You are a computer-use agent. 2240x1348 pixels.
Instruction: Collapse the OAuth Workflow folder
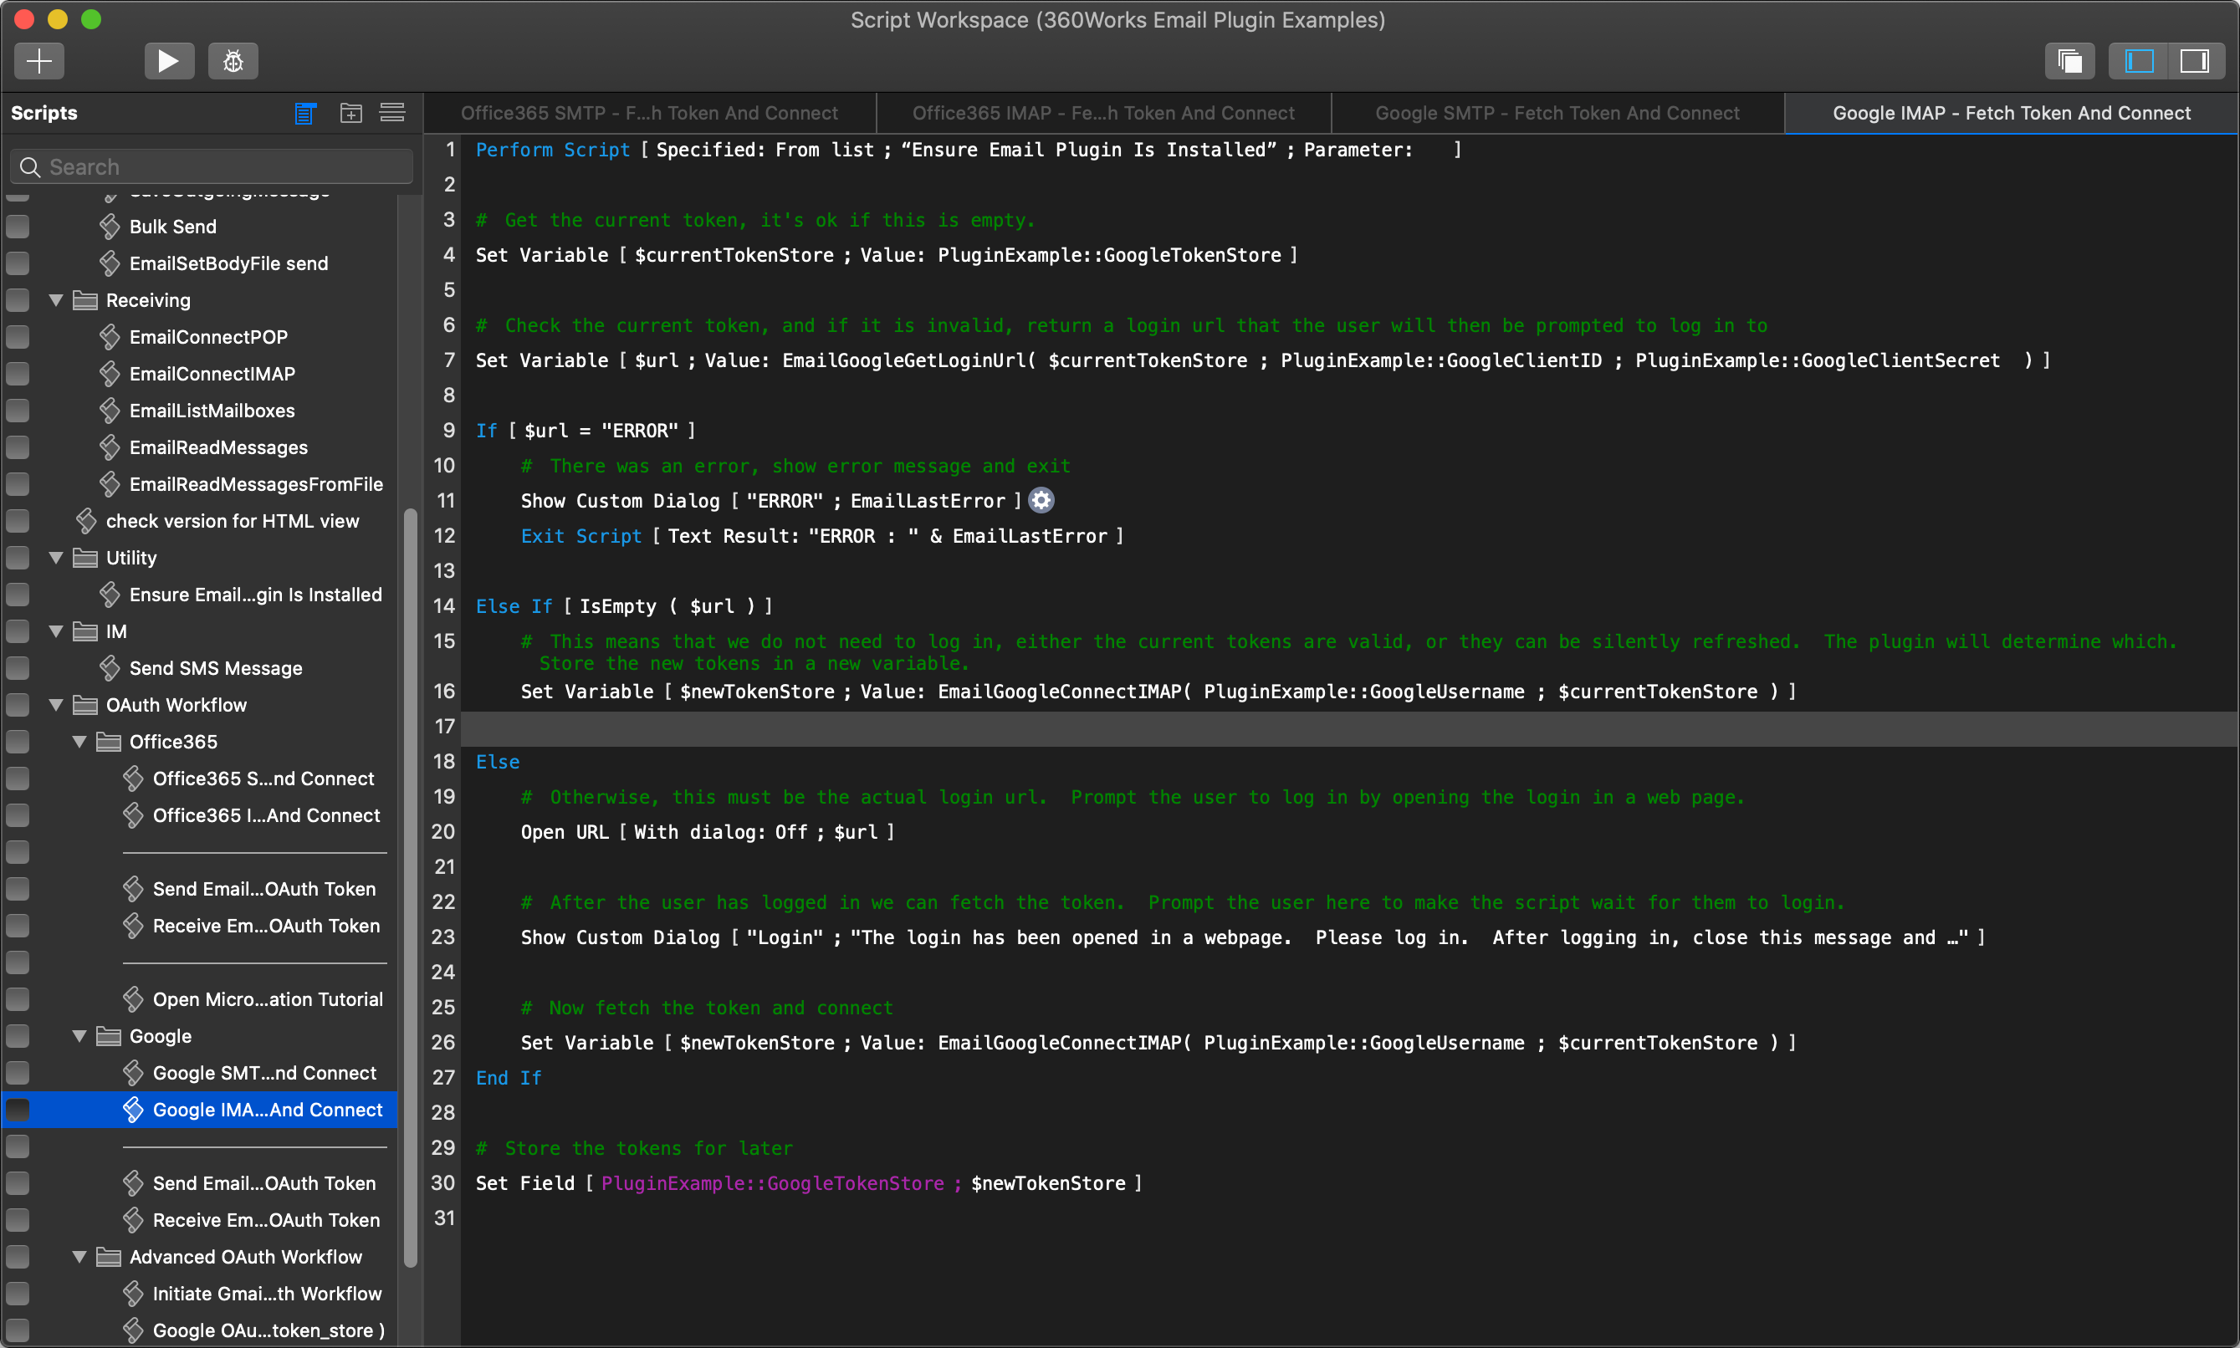point(56,705)
